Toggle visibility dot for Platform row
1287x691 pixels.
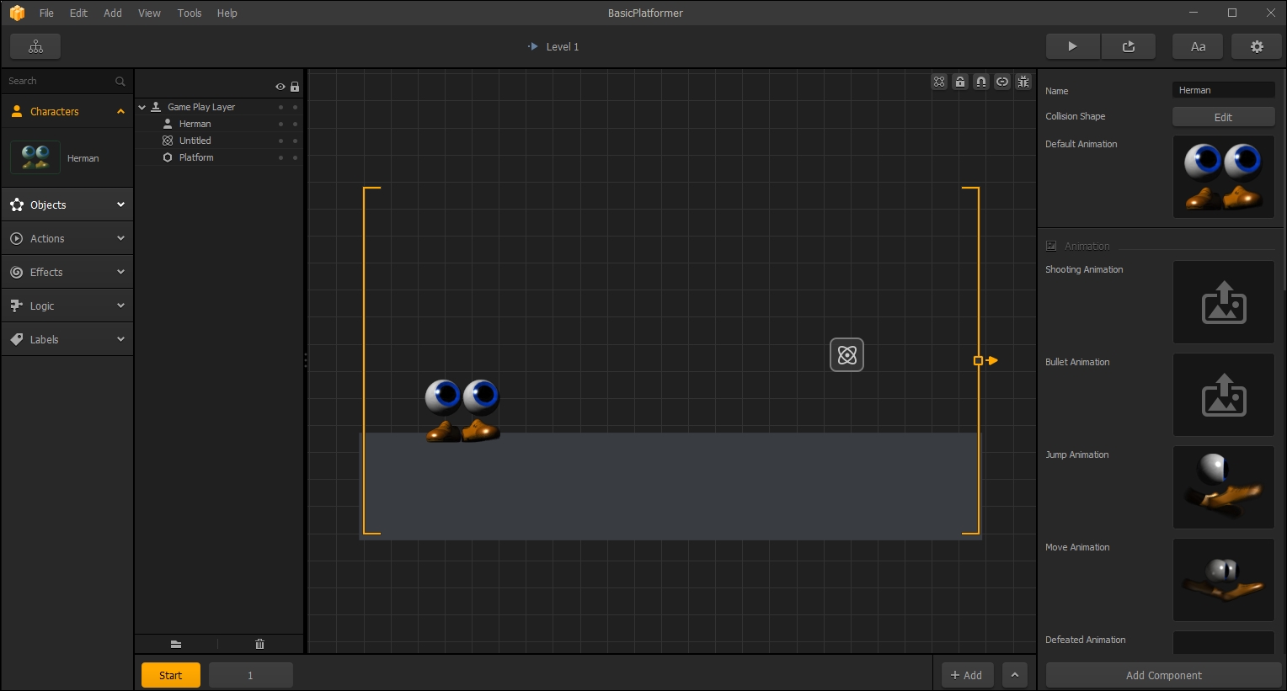(280, 157)
